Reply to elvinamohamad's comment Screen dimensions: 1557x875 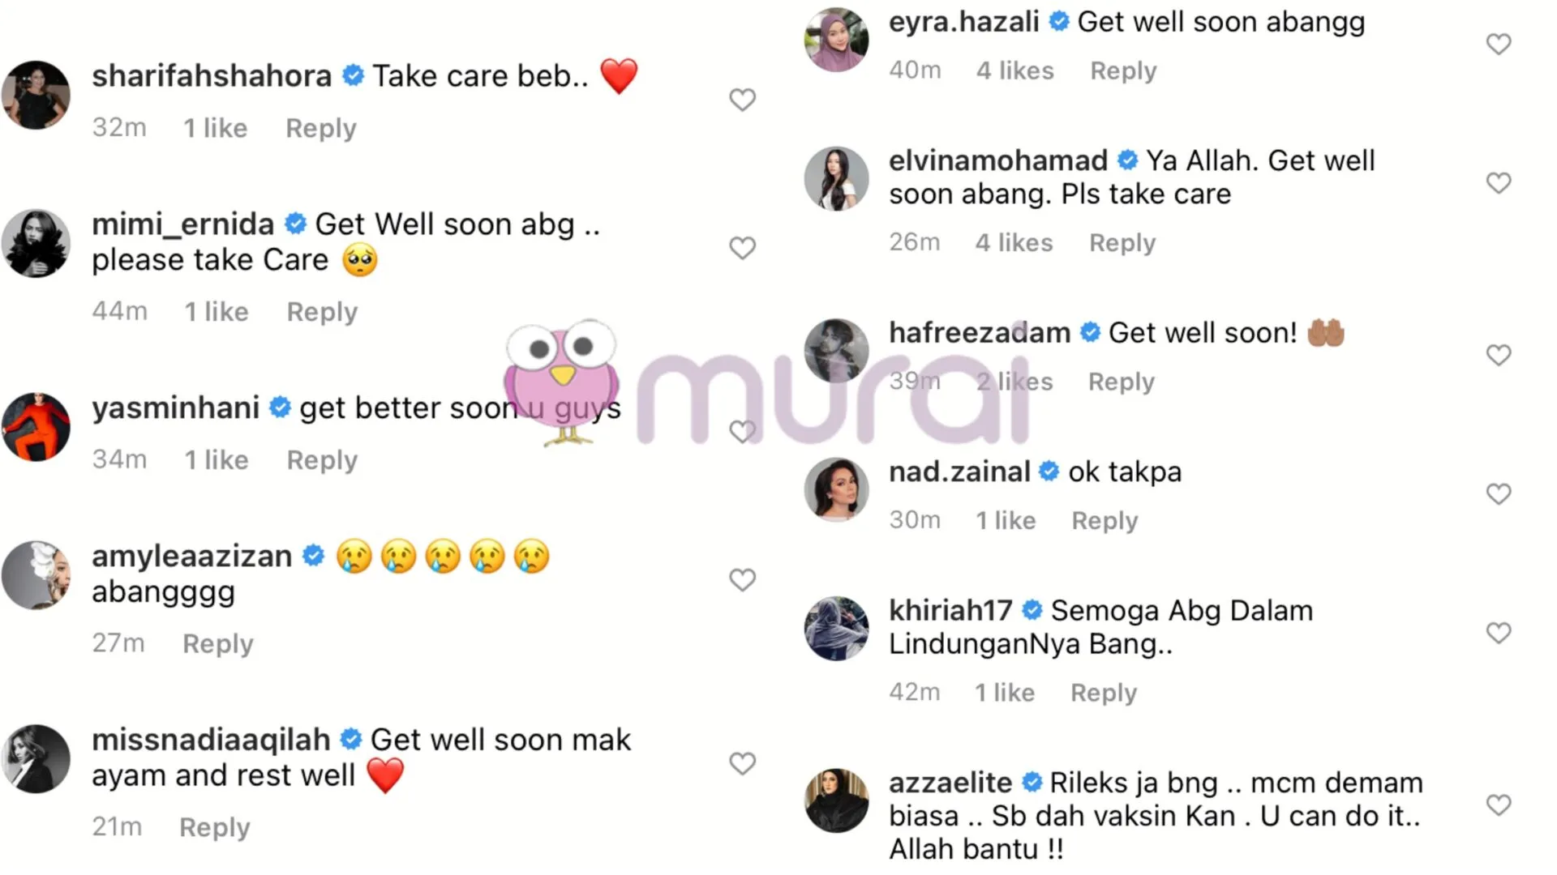1122,243
